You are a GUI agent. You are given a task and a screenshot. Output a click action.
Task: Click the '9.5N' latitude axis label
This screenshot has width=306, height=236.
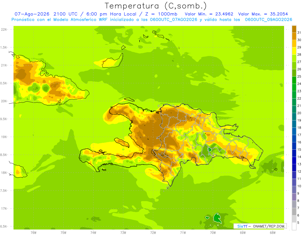click(4, 119)
